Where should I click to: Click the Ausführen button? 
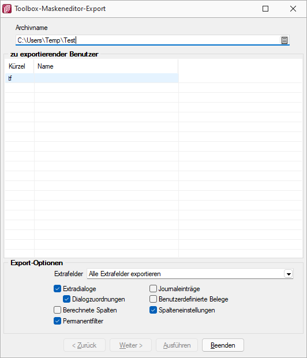coord(177,345)
